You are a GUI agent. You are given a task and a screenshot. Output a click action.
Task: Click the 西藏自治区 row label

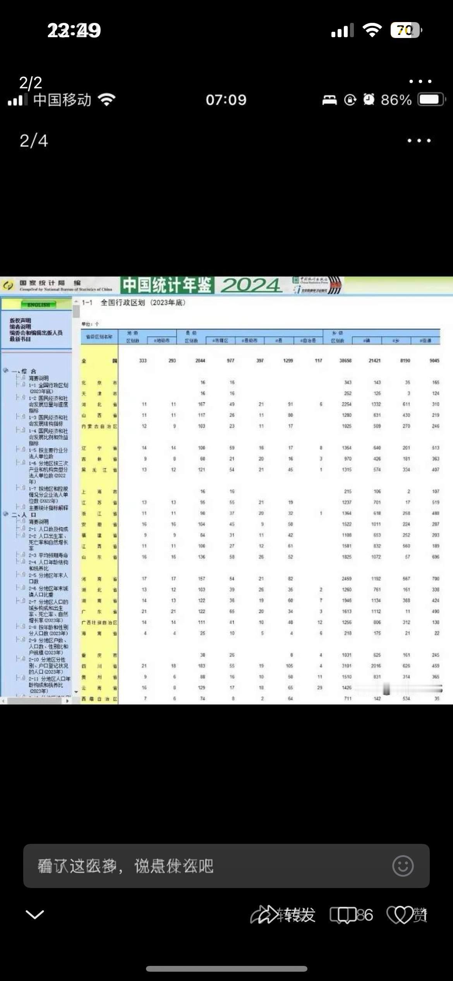[x=99, y=699]
